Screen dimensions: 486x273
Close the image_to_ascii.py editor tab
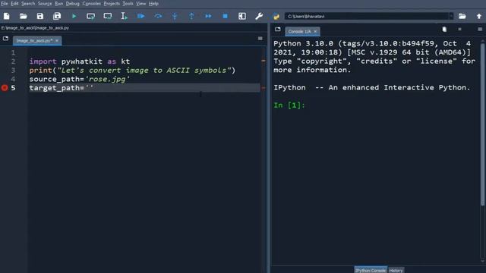click(57, 40)
